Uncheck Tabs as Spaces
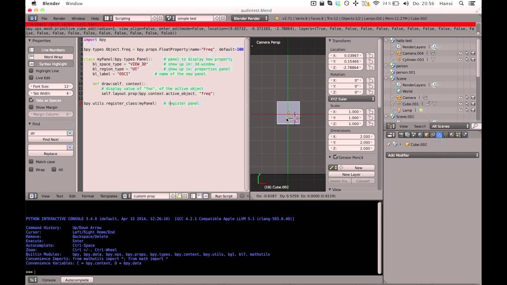 tap(31, 100)
